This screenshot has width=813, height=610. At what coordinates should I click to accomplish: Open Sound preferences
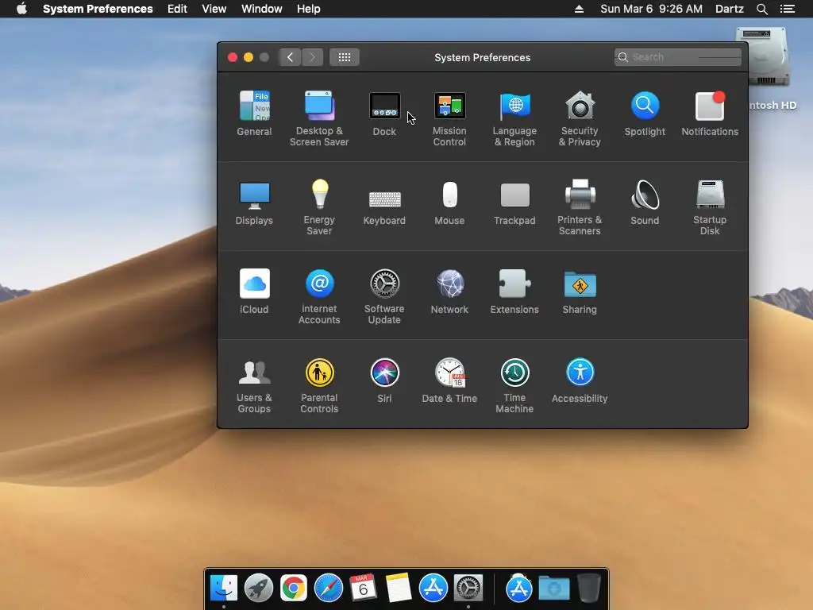pos(645,203)
